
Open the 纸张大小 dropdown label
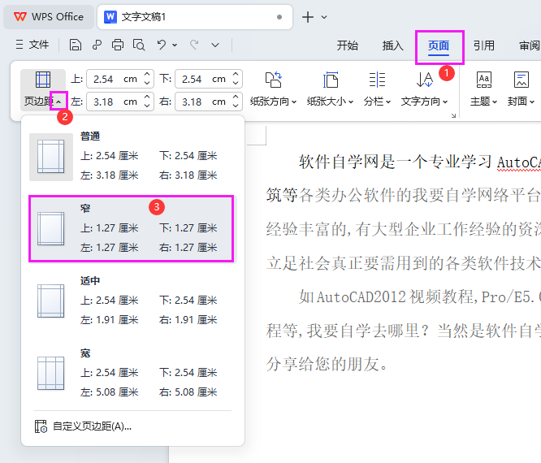tap(330, 102)
